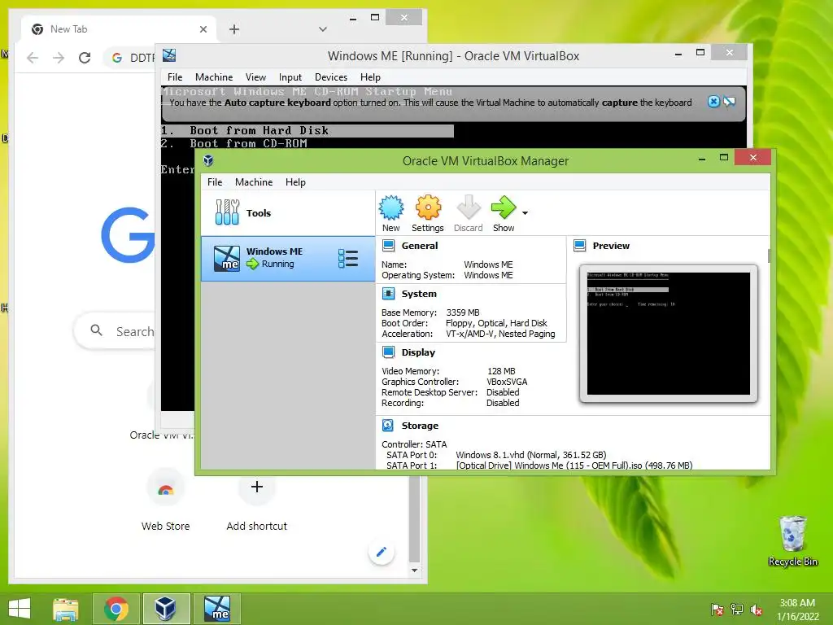The image size is (833, 625).
Task: Open File menu in VirtualBox Manager
Action: [215, 182]
